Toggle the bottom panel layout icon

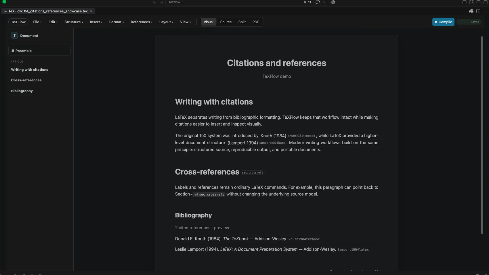pyautogui.click(x=478, y=2)
